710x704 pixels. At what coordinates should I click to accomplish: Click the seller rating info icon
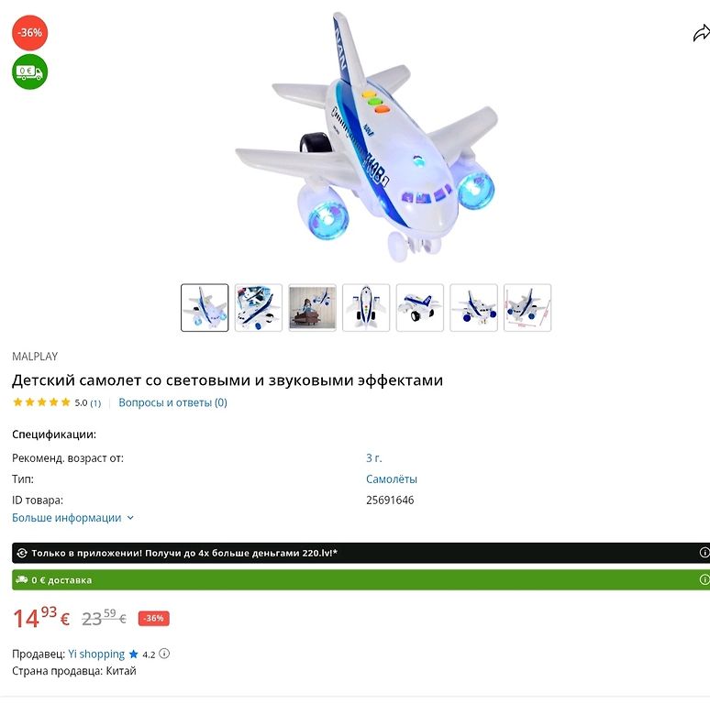click(x=164, y=654)
